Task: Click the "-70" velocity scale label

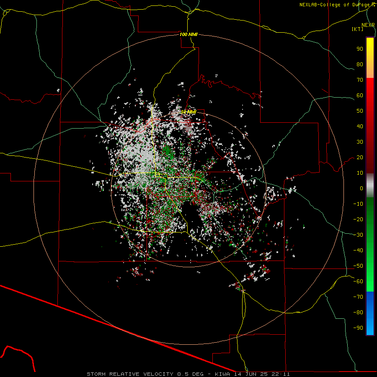Action: pos(358,297)
